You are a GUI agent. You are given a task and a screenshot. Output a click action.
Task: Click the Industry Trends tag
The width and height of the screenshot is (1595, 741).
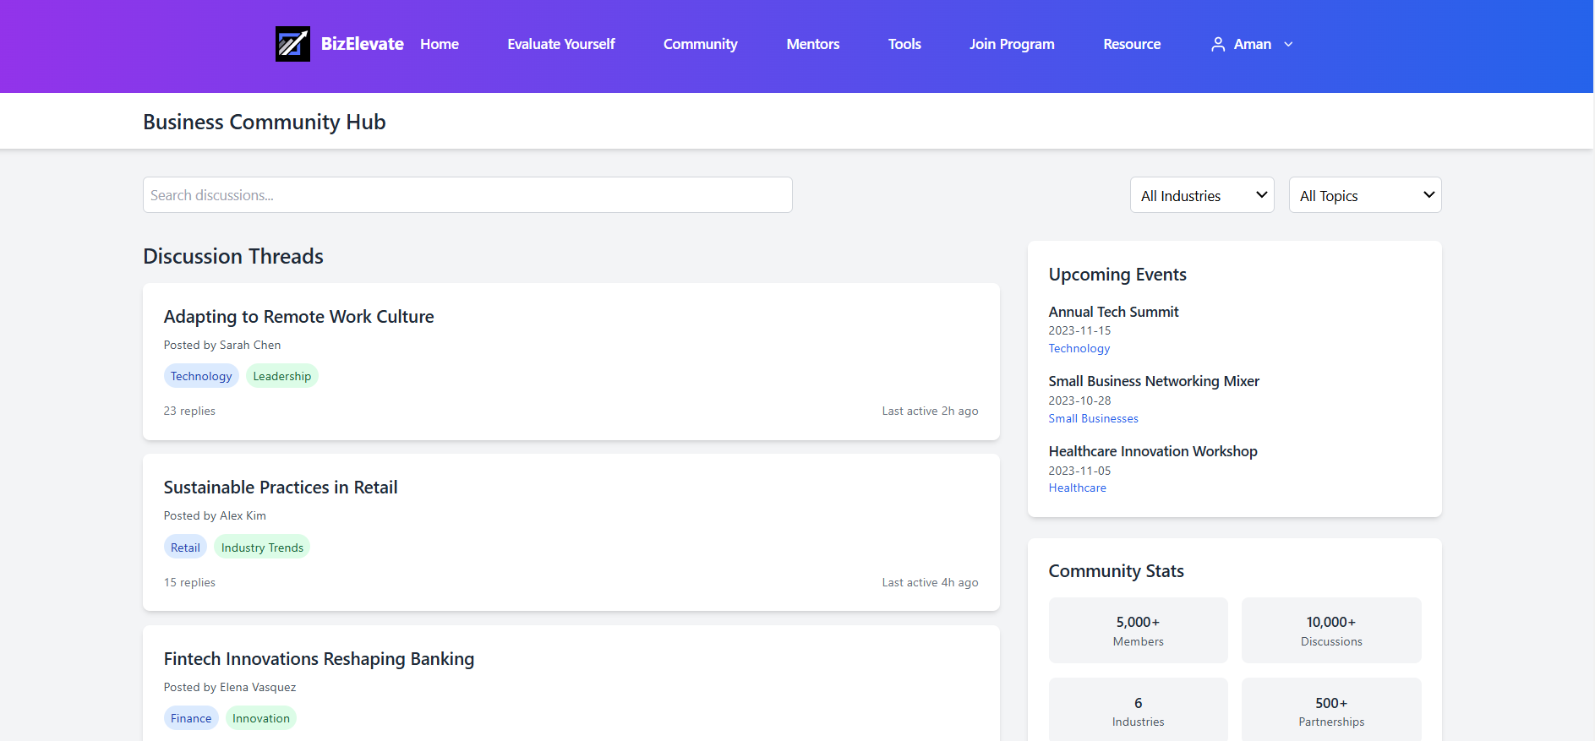click(262, 548)
